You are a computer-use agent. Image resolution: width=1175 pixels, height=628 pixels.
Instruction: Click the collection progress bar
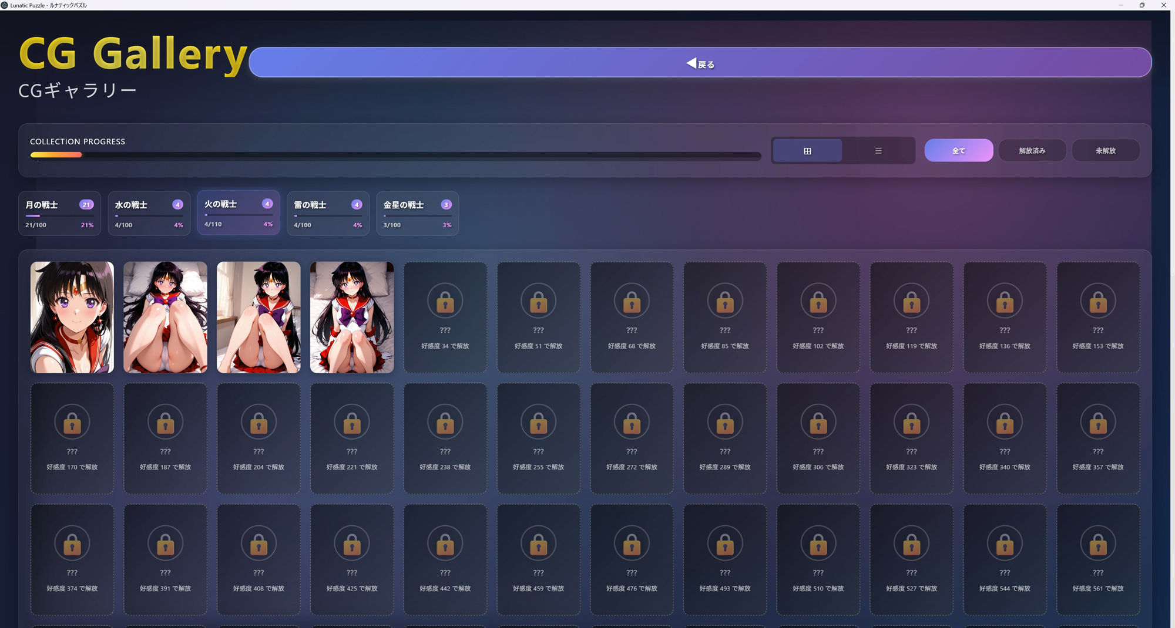click(x=395, y=156)
